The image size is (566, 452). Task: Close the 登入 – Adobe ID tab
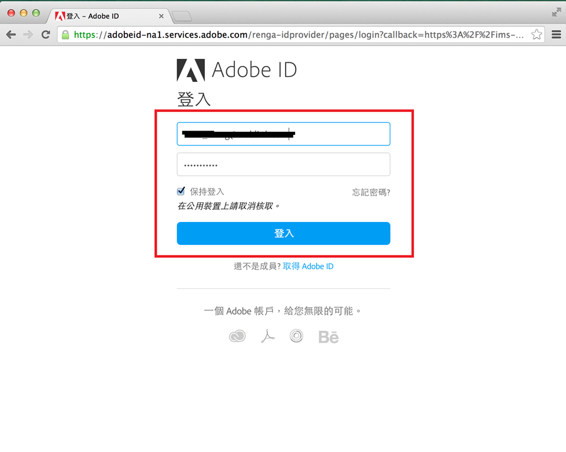(161, 16)
